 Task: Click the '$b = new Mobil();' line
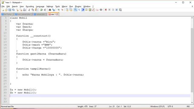click(23, 93)
